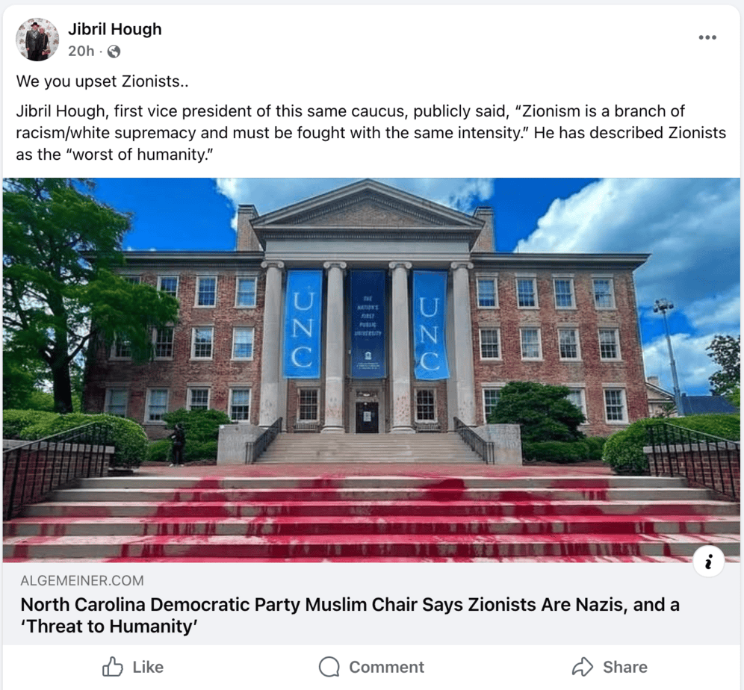
Task: Click the right UNC banner in the photo
Action: (431, 324)
